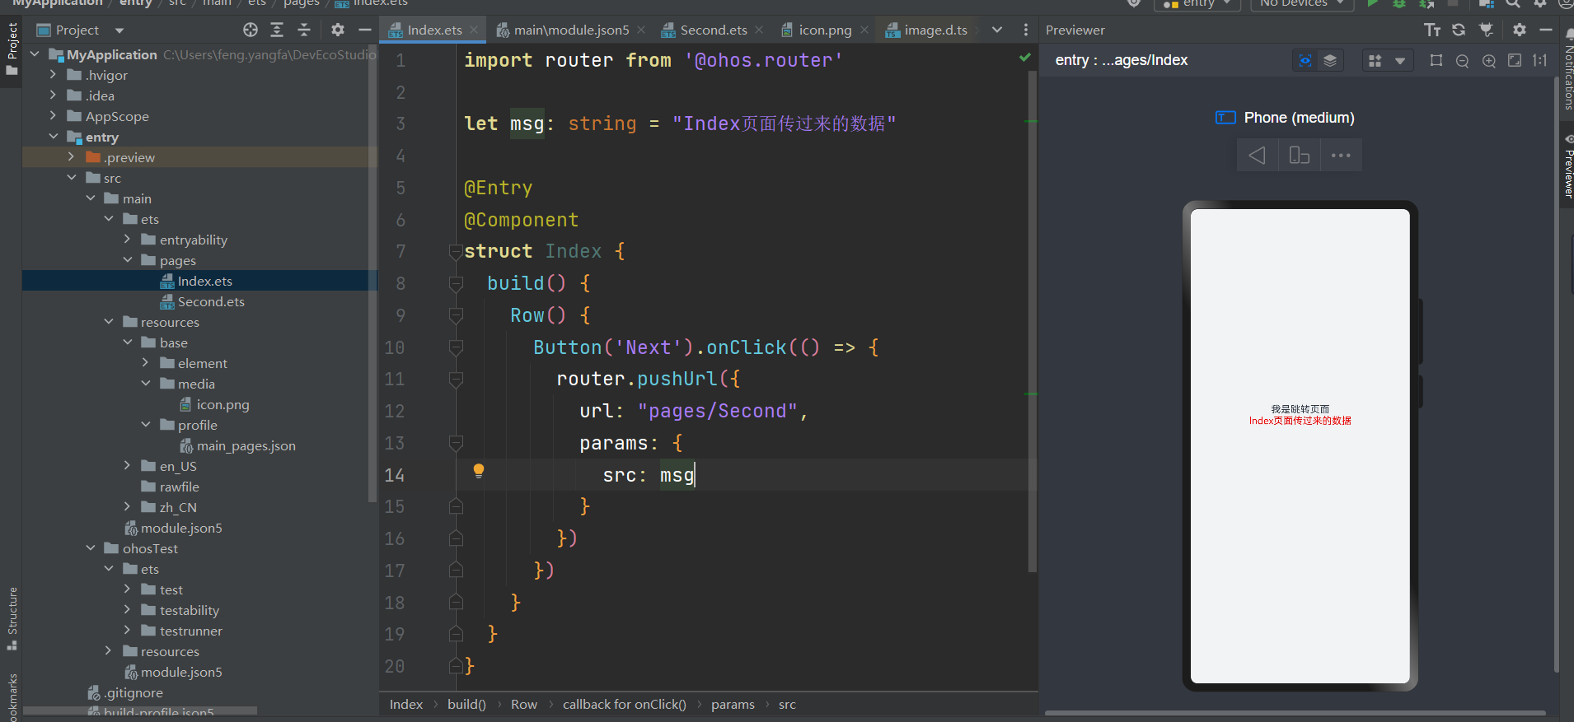Refresh the Previewer with reload icon
The image size is (1574, 722).
tap(1459, 30)
